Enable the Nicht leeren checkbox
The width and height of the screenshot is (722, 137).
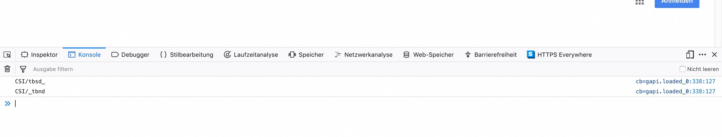[683, 69]
